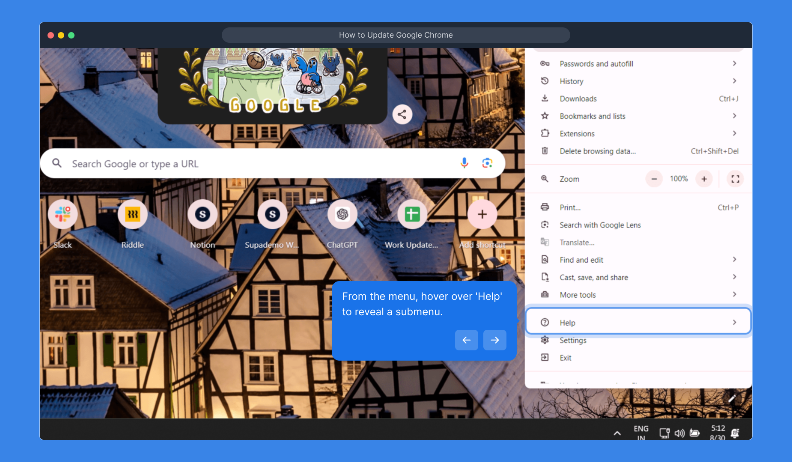
Task: Increase the zoom level
Action: (704, 179)
